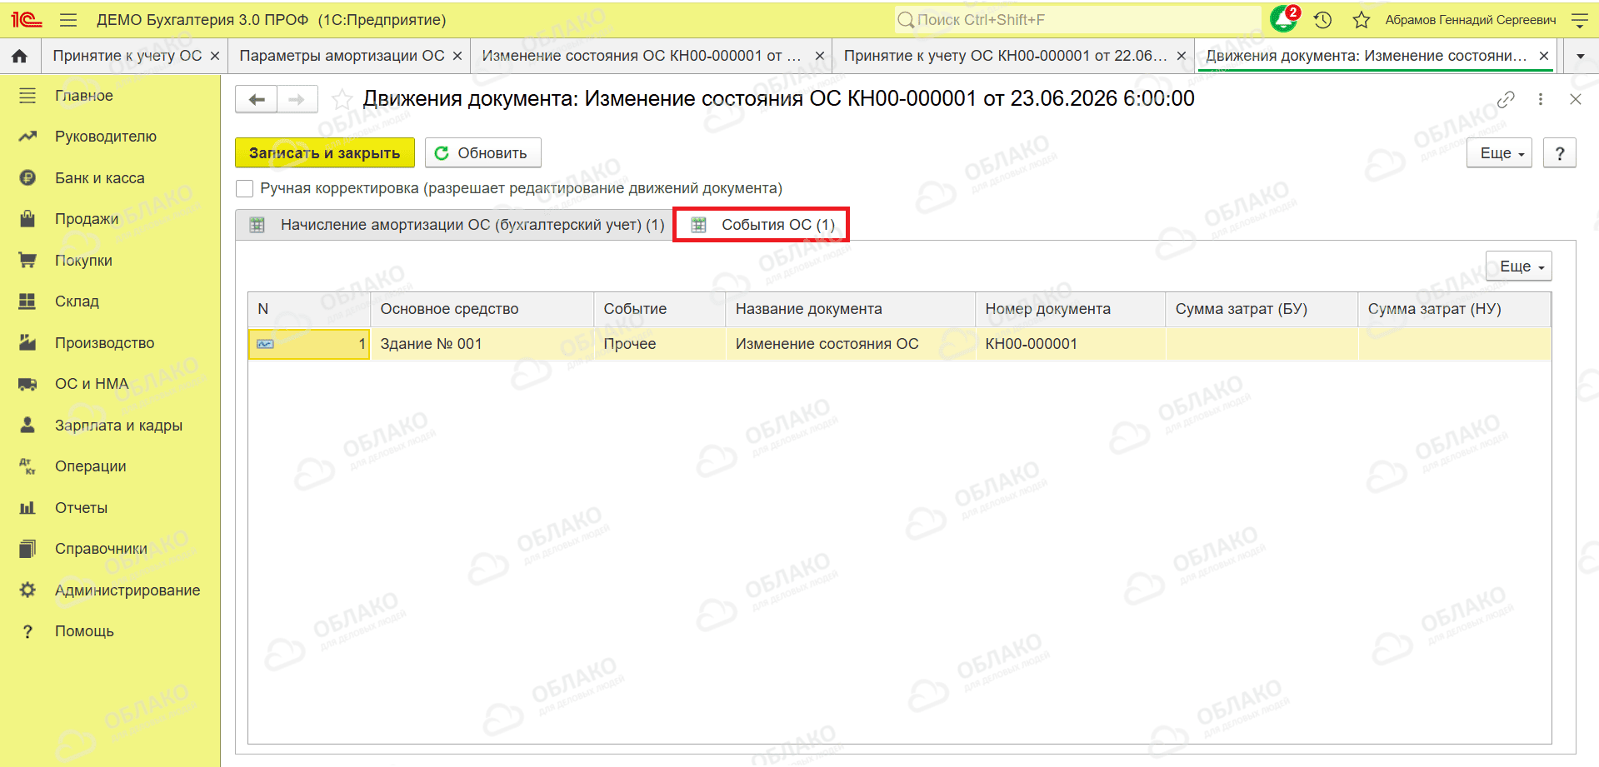Image resolution: width=1599 pixels, height=767 pixels.
Task: Select row number 1 cell
Action: (309, 344)
